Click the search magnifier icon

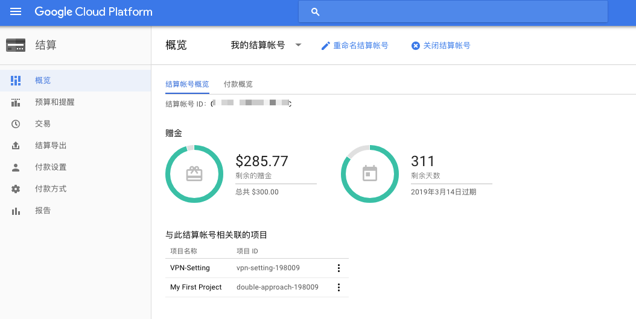[315, 12]
